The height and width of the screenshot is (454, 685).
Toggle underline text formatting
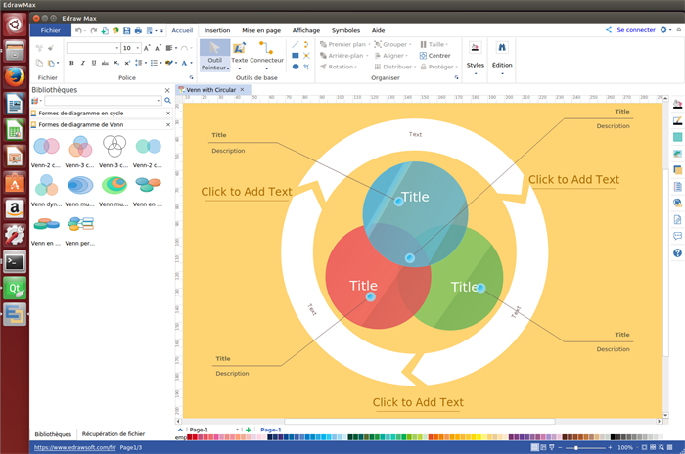(96, 63)
